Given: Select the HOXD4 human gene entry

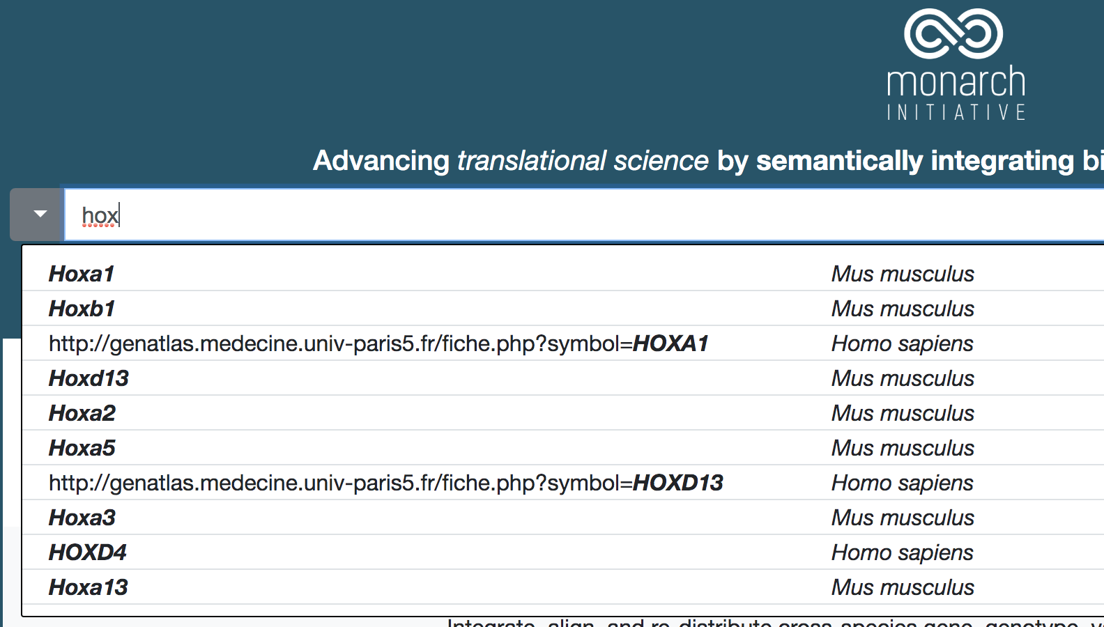Looking at the screenshot, I should tap(88, 552).
